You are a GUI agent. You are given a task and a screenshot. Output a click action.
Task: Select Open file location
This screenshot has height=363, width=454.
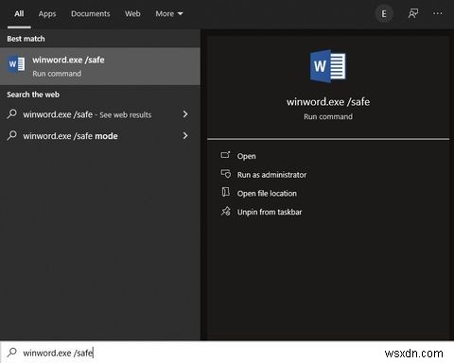click(x=267, y=193)
